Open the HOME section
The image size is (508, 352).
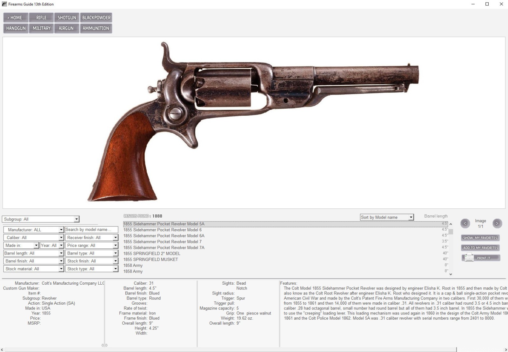click(x=16, y=17)
